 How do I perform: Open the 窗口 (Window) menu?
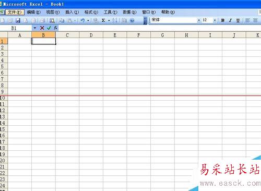pyautogui.click(x=149, y=12)
